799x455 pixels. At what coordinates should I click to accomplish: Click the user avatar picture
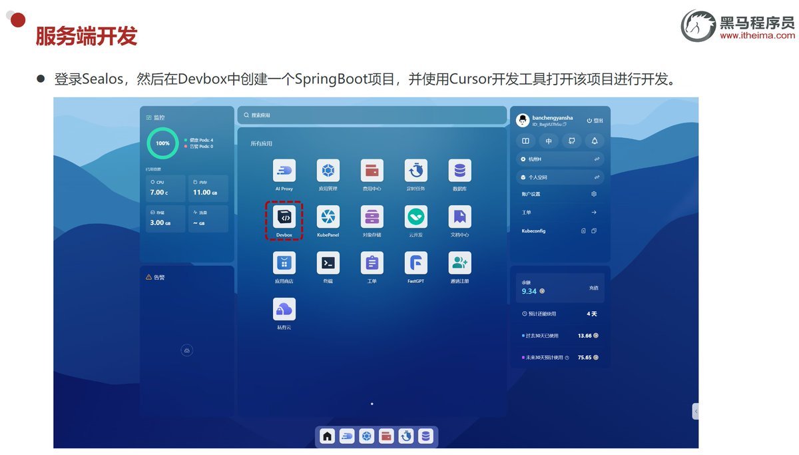[x=523, y=121]
